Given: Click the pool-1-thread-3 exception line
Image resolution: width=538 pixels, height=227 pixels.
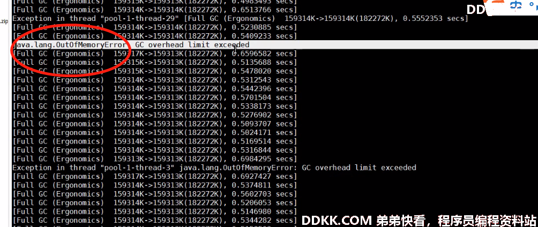Looking at the screenshot, I should click(214, 168).
